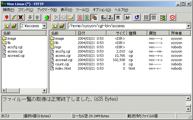Click the red plug Connect icon
This screenshot has width=193, height=120.
[x=7, y=17]
